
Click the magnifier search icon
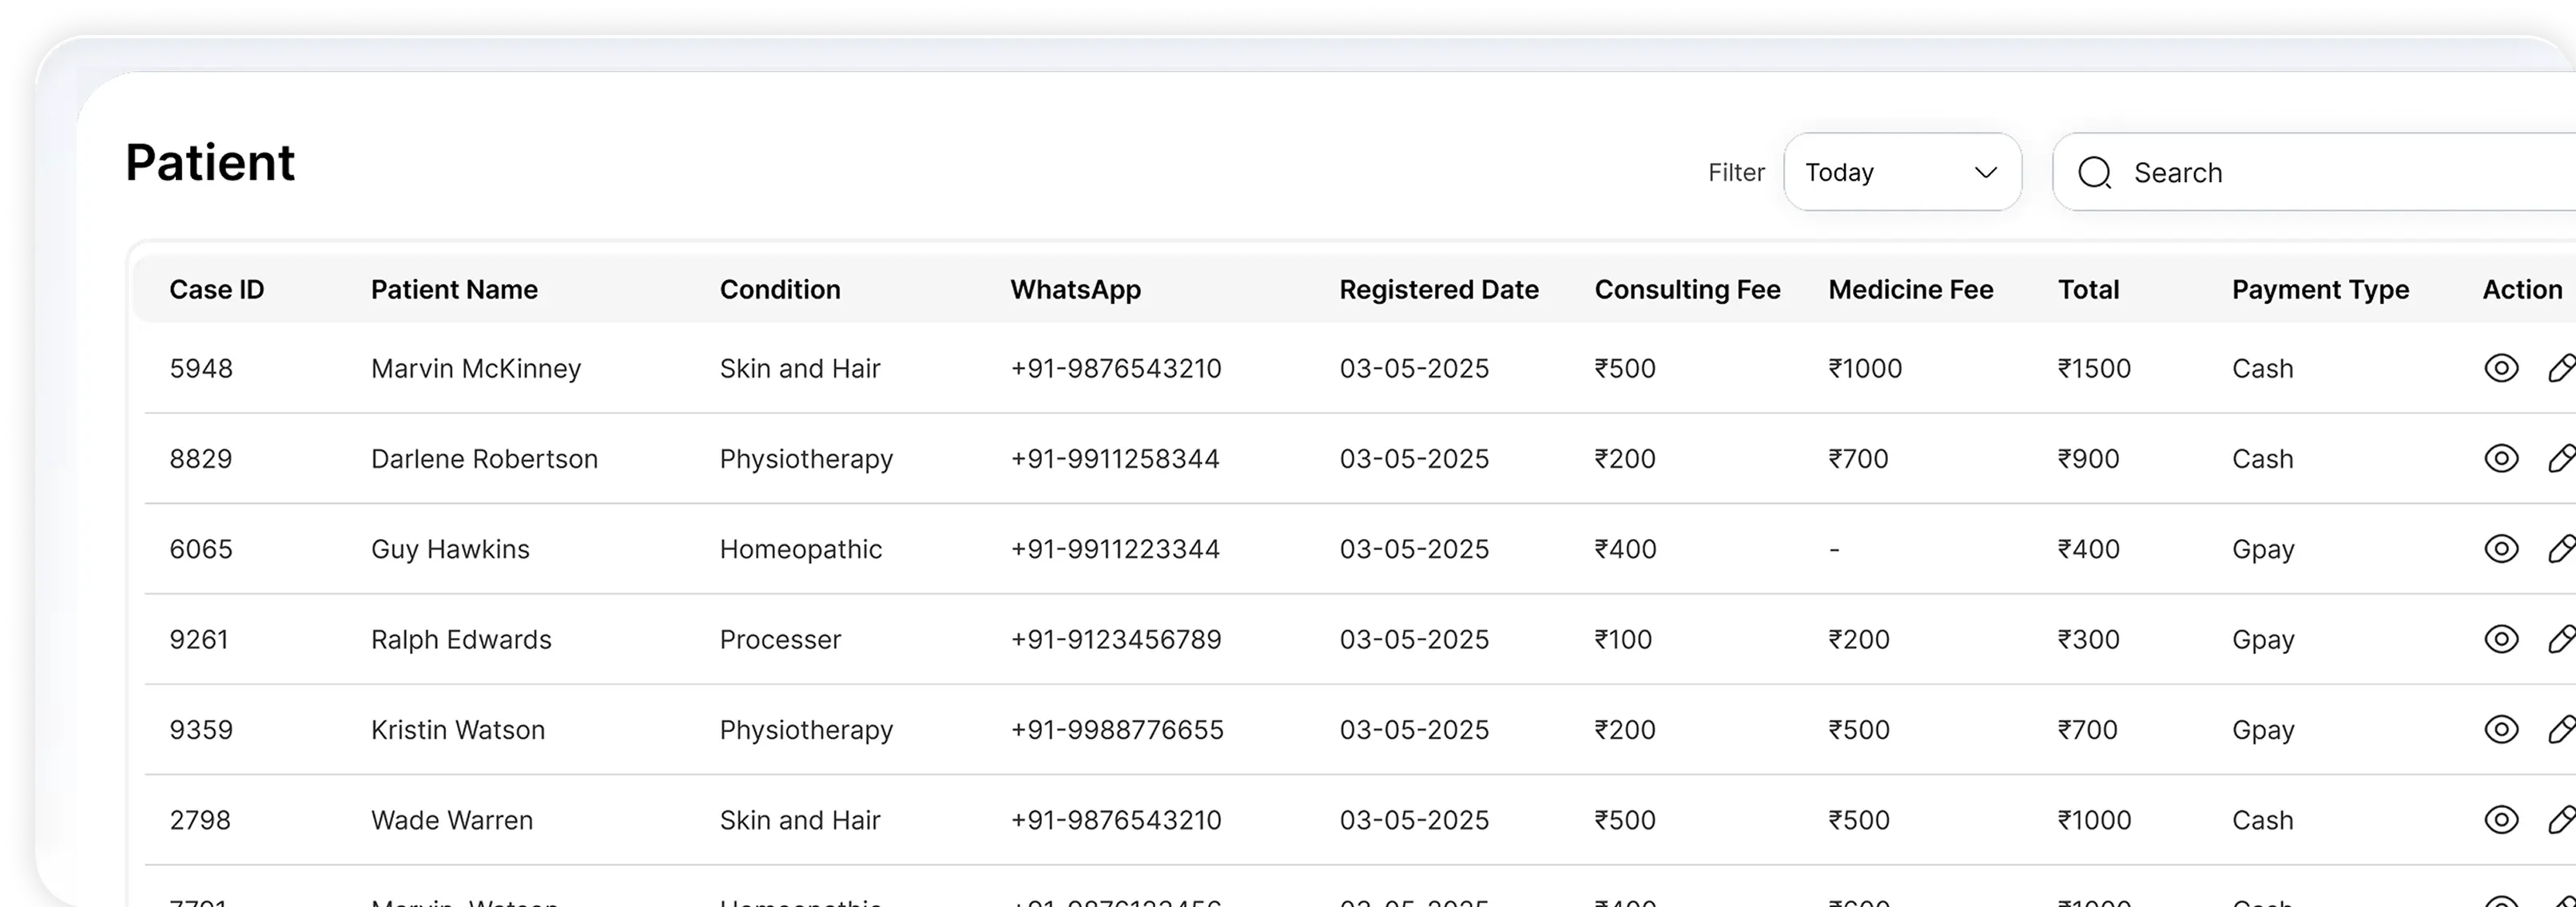pos(2094,172)
